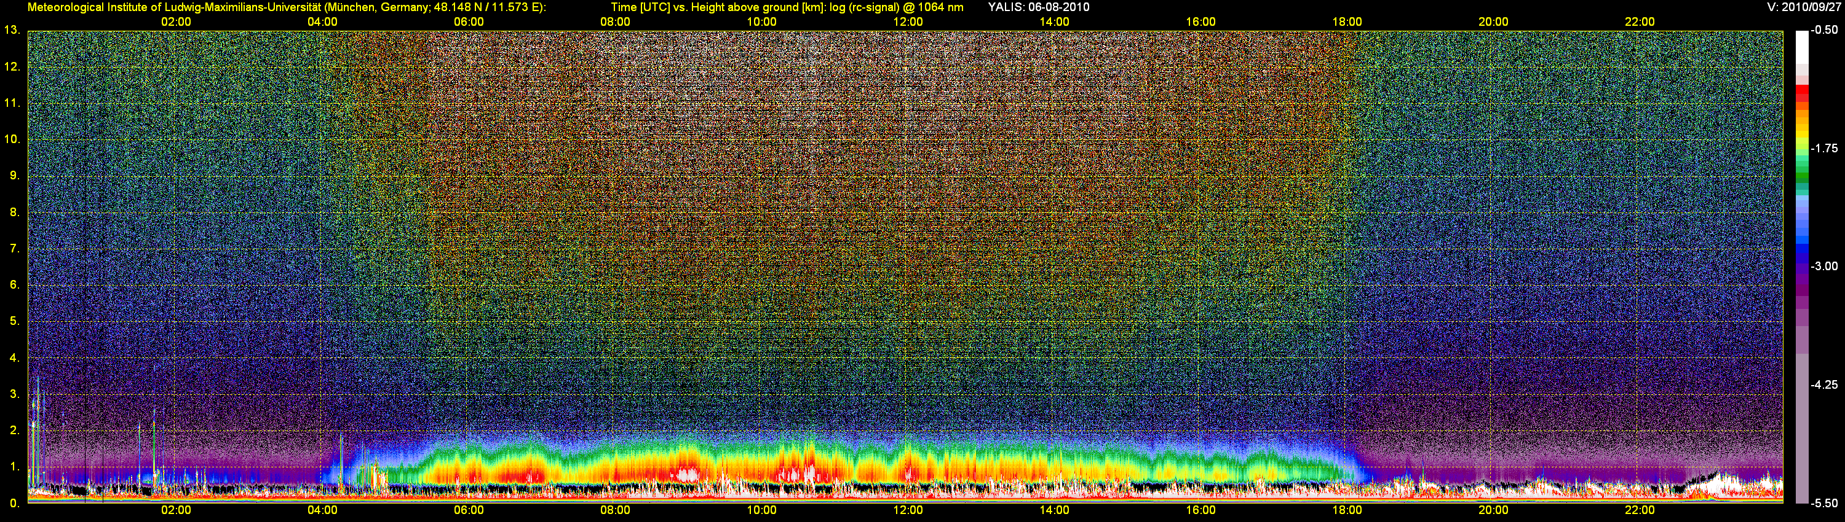Click the -1.75 color scale value

coord(1825,148)
